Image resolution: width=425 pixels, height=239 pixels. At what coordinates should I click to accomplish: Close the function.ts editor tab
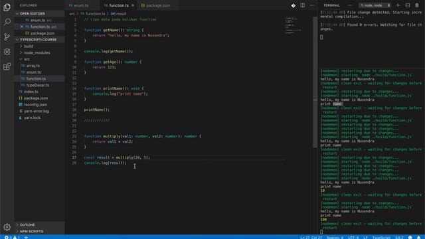coord(133,5)
